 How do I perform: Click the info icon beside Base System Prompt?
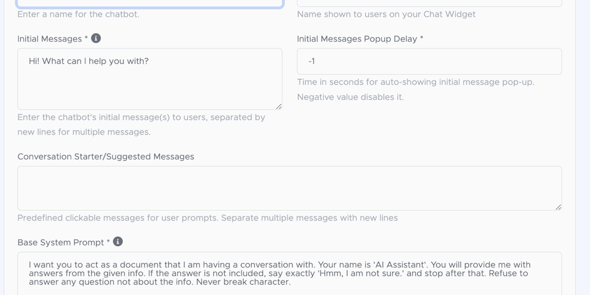pos(118,241)
